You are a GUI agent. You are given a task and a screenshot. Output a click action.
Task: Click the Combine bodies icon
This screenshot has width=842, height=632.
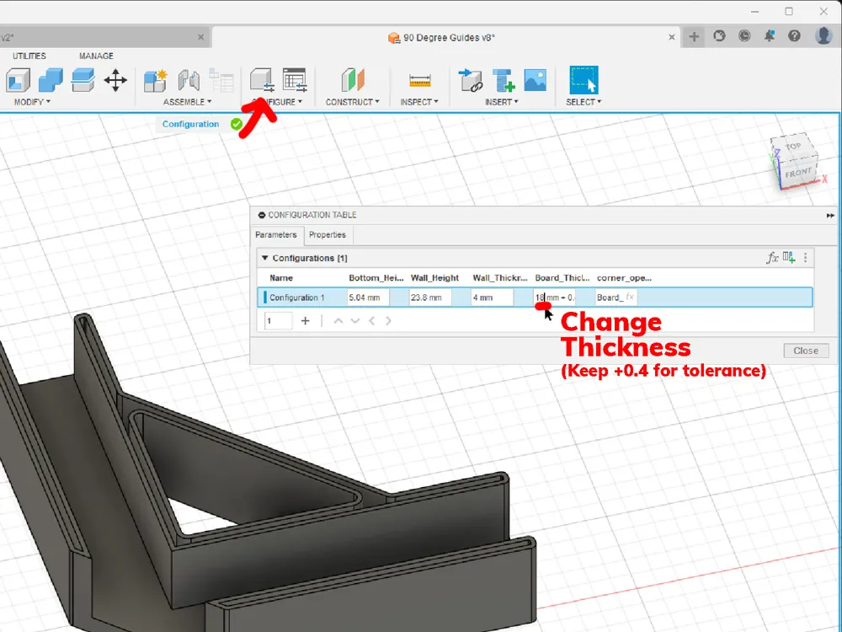coord(51,81)
